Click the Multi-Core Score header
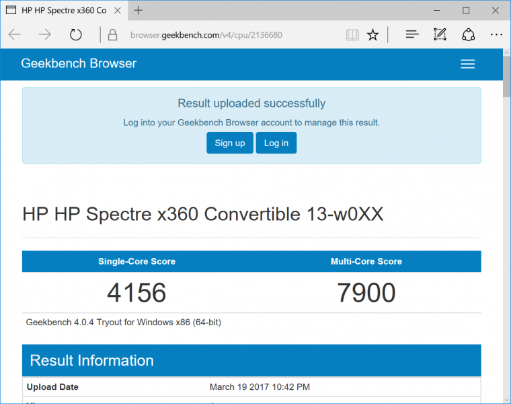 click(x=366, y=261)
